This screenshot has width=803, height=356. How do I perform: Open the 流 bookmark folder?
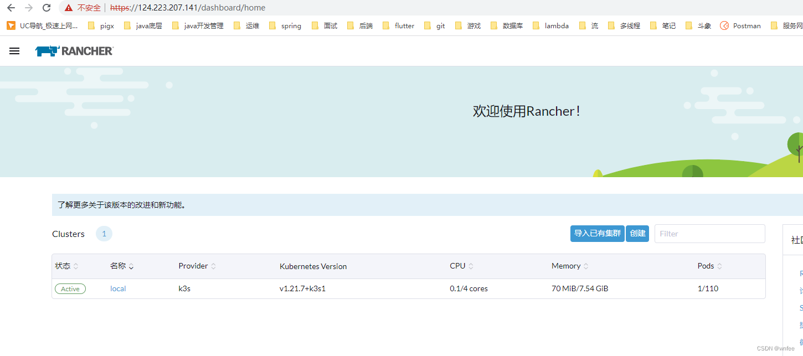click(x=588, y=25)
